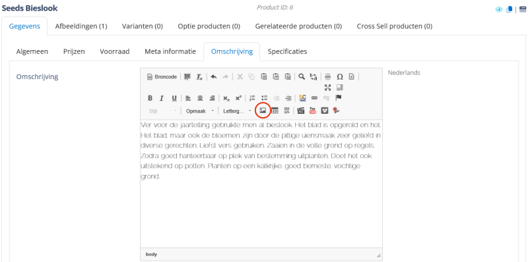The width and height of the screenshot is (528, 262).
Task: Preview product with the eye icon
Action: pyautogui.click(x=499, y=9)
